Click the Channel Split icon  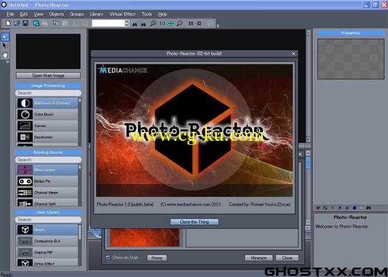coord(25,203)
